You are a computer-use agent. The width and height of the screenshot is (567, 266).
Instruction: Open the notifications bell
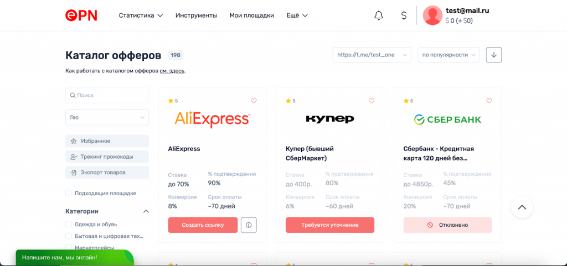click(379, 15)
